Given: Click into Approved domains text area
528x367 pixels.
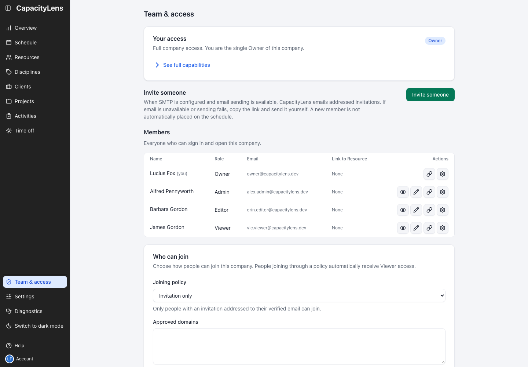Looking at the screenshot, I should pos(299,346).
